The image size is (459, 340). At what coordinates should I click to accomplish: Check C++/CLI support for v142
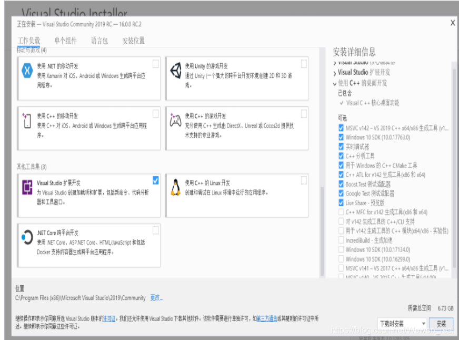click(341, 221)
